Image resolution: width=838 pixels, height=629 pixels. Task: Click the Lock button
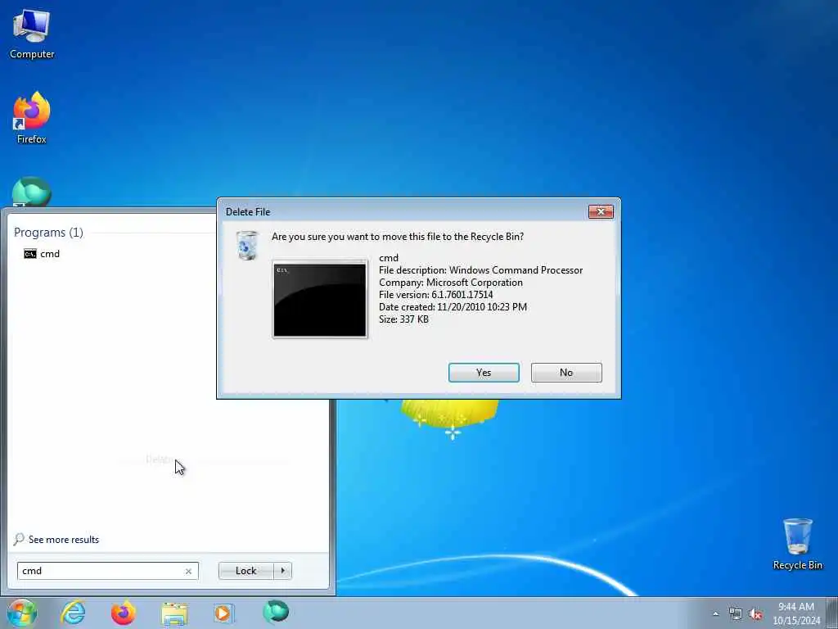pos(246,571)
